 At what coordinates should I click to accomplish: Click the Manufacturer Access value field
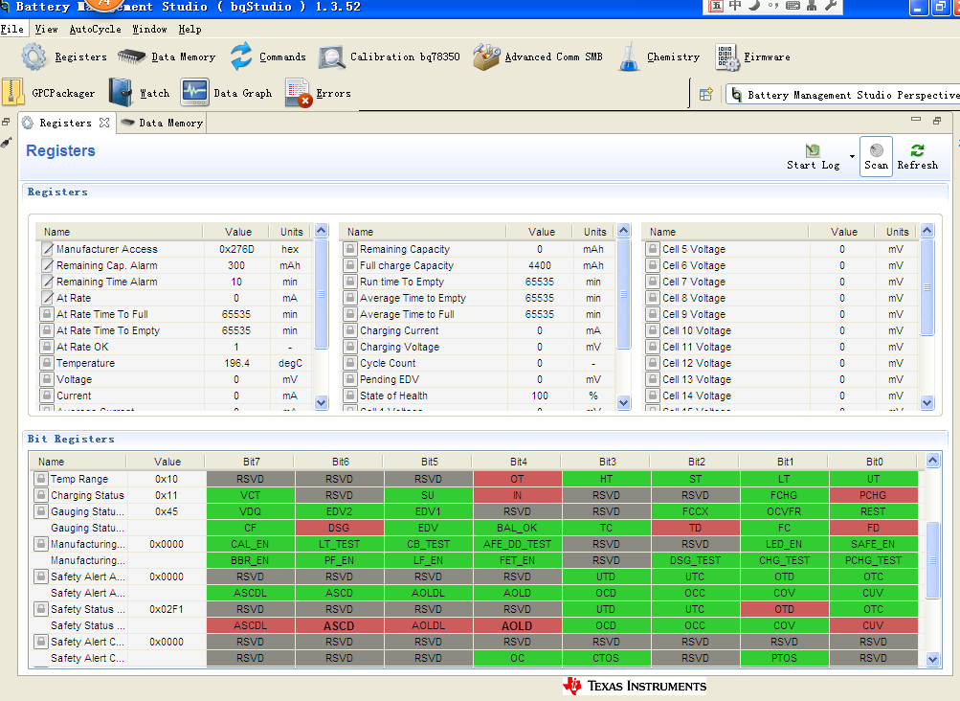click(x=236, y=249)
